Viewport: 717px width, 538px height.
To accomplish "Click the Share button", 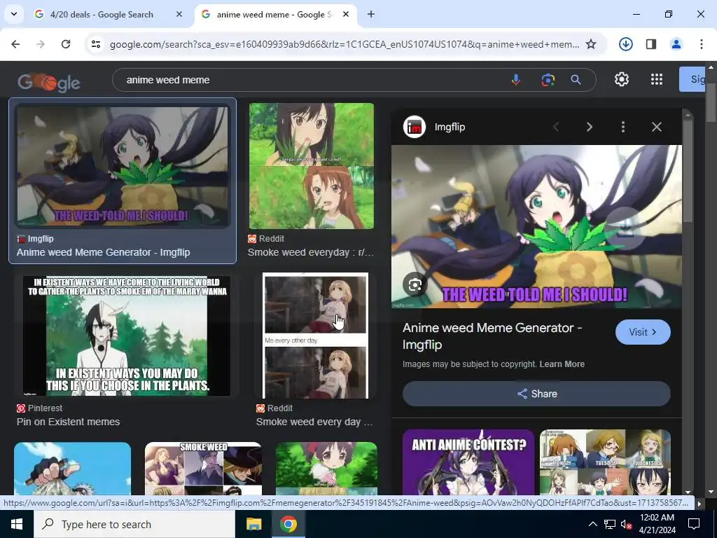I will (536, 394).
